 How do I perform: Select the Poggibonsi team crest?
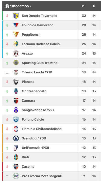(x=16, y=35)
